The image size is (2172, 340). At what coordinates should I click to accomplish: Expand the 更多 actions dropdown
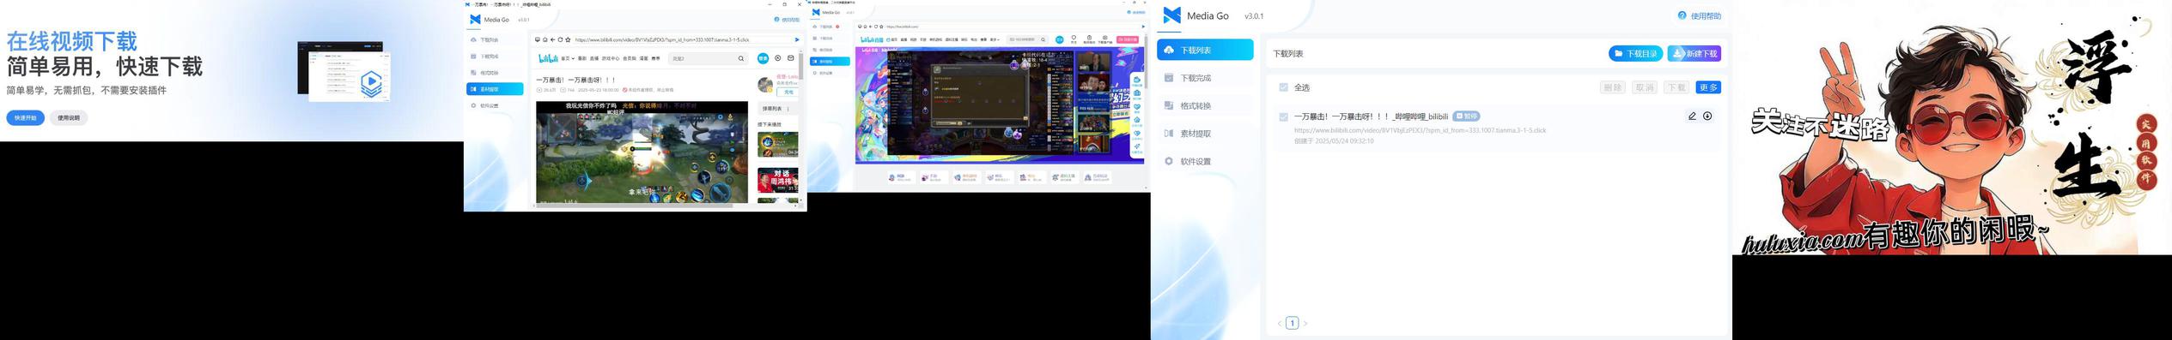[x=1708, y=87]
